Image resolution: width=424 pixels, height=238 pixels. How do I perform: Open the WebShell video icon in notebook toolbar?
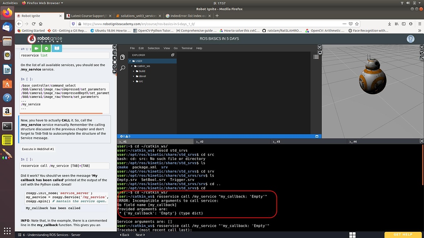tap(36, 48)
